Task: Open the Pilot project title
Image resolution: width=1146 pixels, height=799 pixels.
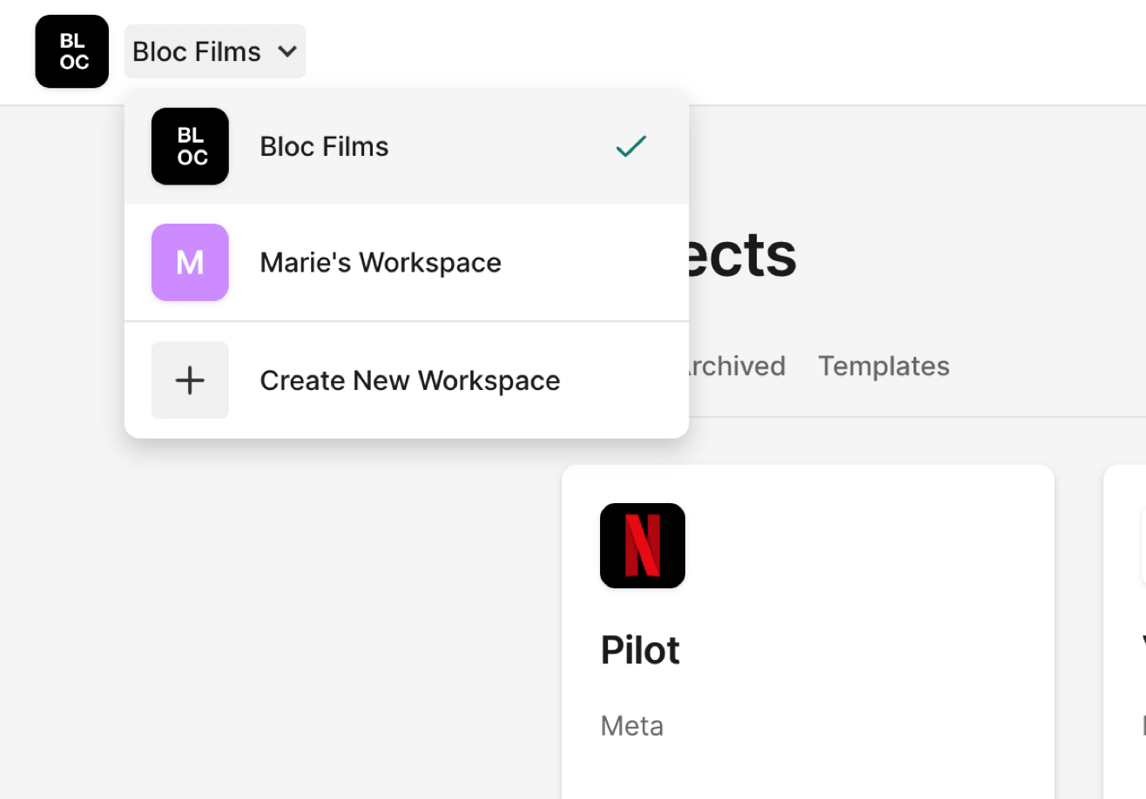Action: 640,650
